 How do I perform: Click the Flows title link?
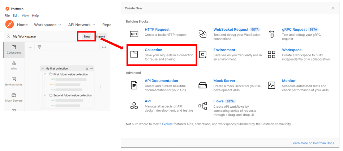pyautogui.click(x=218, y=101)
